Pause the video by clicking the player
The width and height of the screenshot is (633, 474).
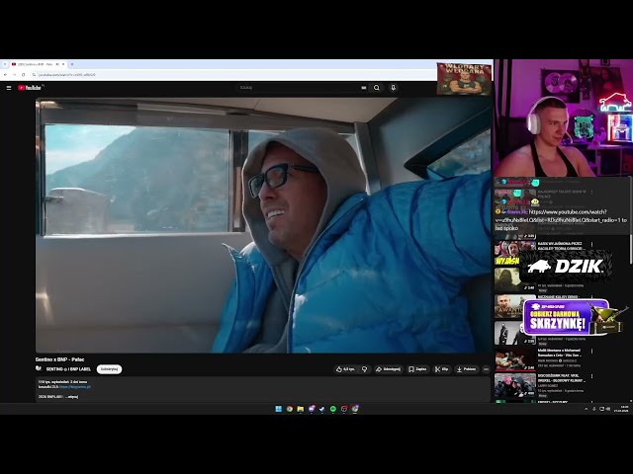click(263, 225)
